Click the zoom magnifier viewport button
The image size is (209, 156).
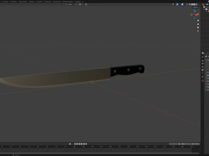[x=198, y=21]
